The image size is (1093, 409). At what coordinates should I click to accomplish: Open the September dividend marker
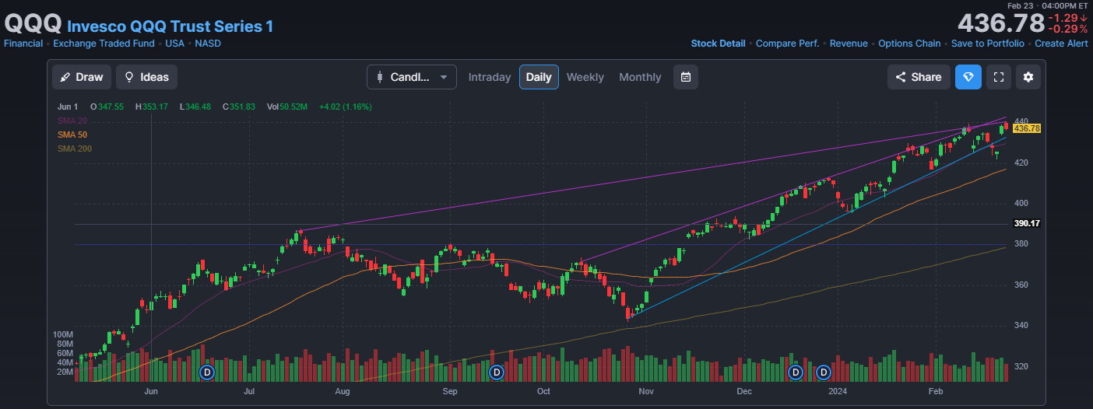(x=497, y=372)
